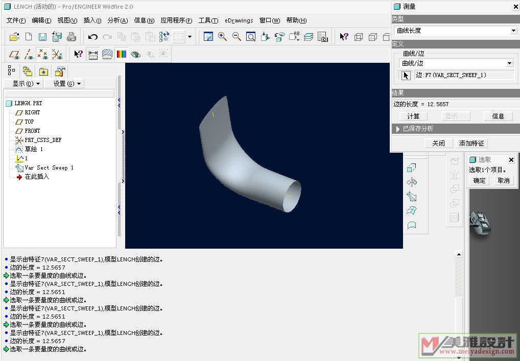The width and height of the screenshot is (520, 361).
Task: Confirm selection with 确定 button
Action: pyautogui.click(x=479, y=181)
